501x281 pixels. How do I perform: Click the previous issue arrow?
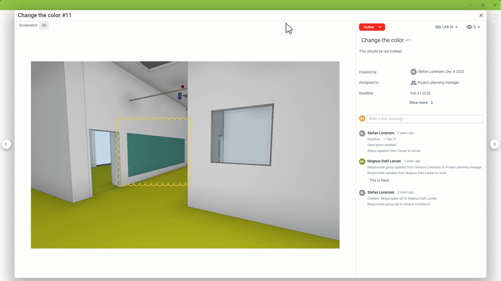6,144
